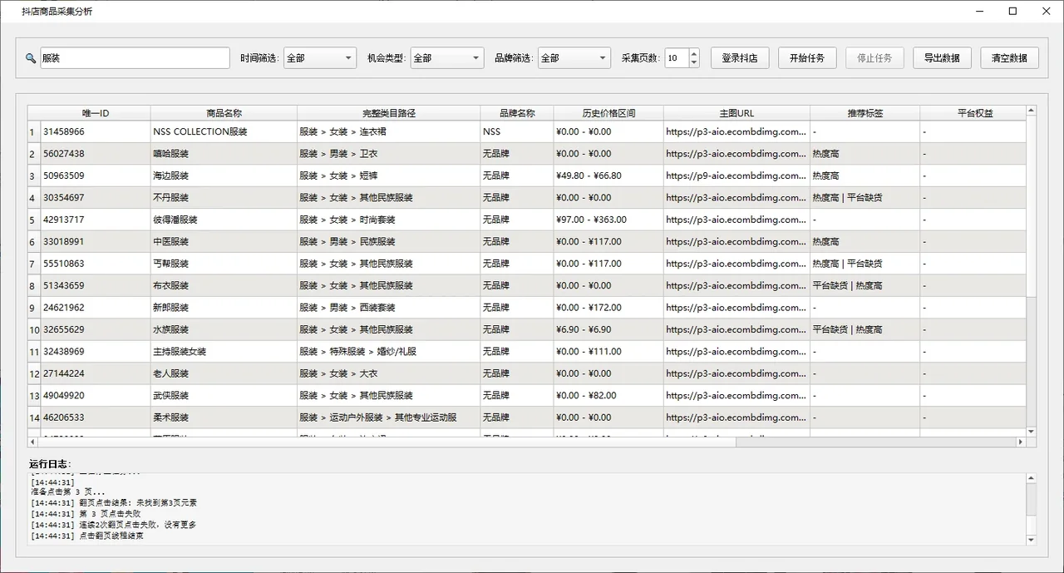The width and height of the screenshot is (1064, 573).
Task: Increase 采集页数 with the up arrow
Action: (x=694, y=53)
